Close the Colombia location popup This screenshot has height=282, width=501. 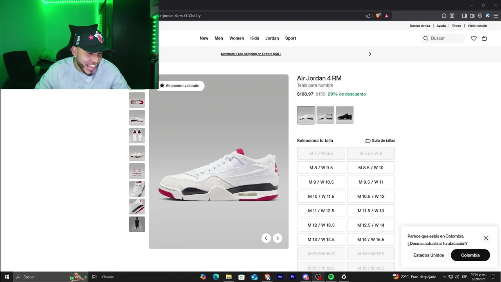486,238
